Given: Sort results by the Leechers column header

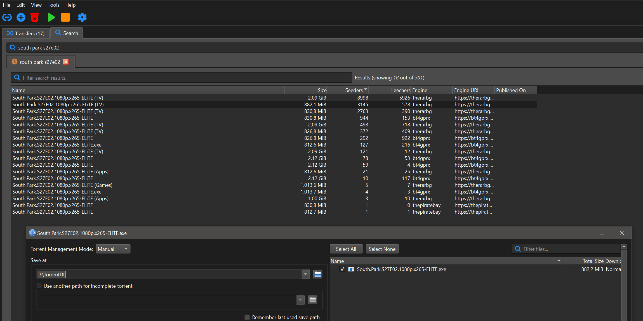Looking at the screenshot, I should [x=390, y=90].
